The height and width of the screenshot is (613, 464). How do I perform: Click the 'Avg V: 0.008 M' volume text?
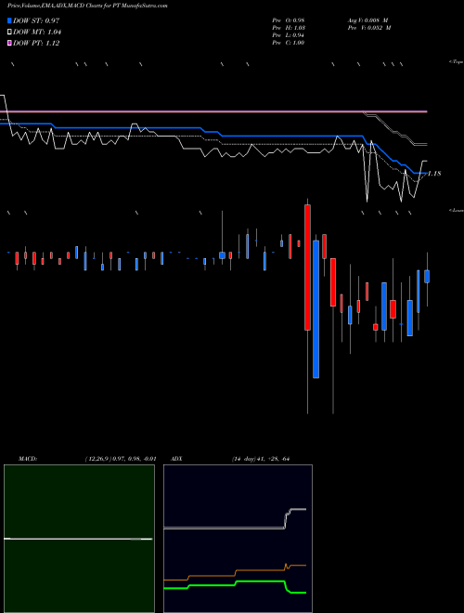367,20
